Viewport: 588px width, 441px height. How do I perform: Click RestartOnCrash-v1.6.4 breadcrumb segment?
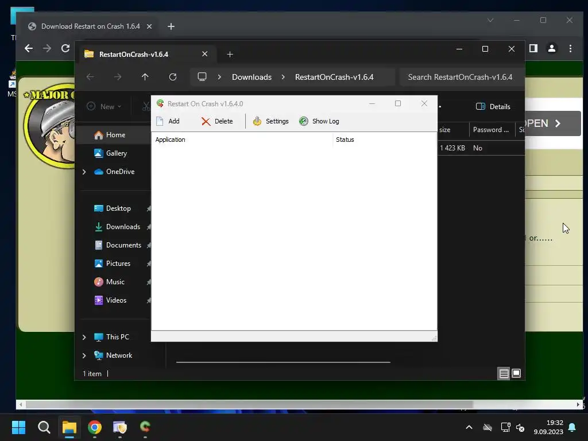click(334, 77)
